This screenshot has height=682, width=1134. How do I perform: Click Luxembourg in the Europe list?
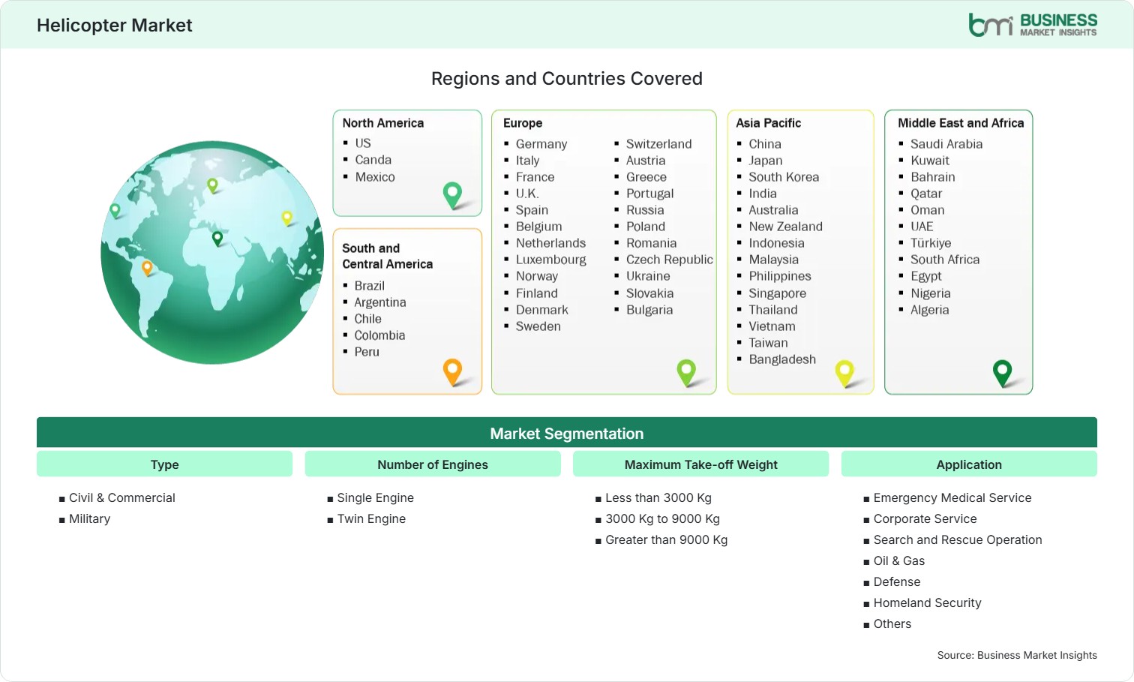tap(551, 260)
